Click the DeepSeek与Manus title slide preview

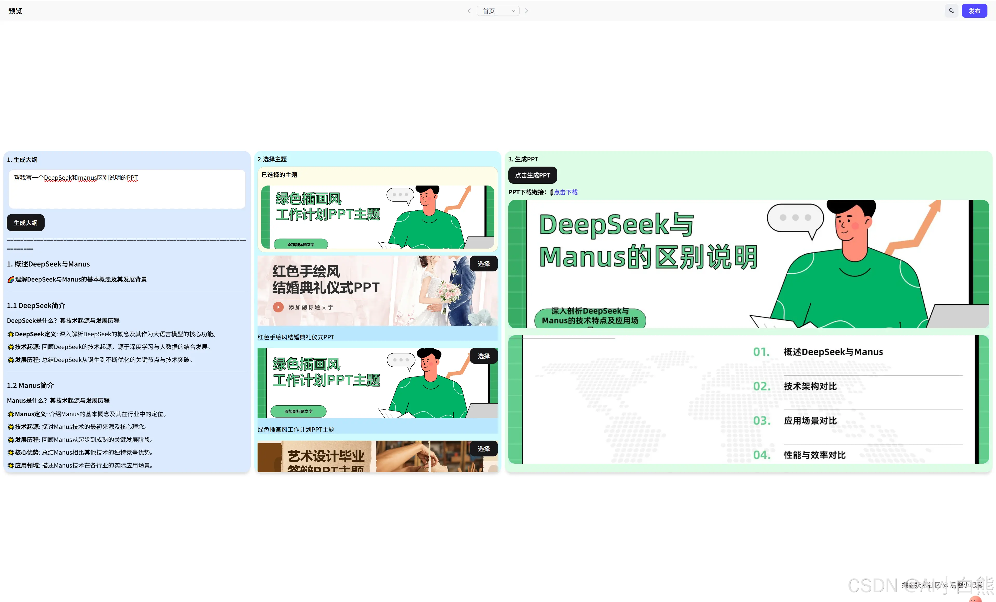click(748, 264)
